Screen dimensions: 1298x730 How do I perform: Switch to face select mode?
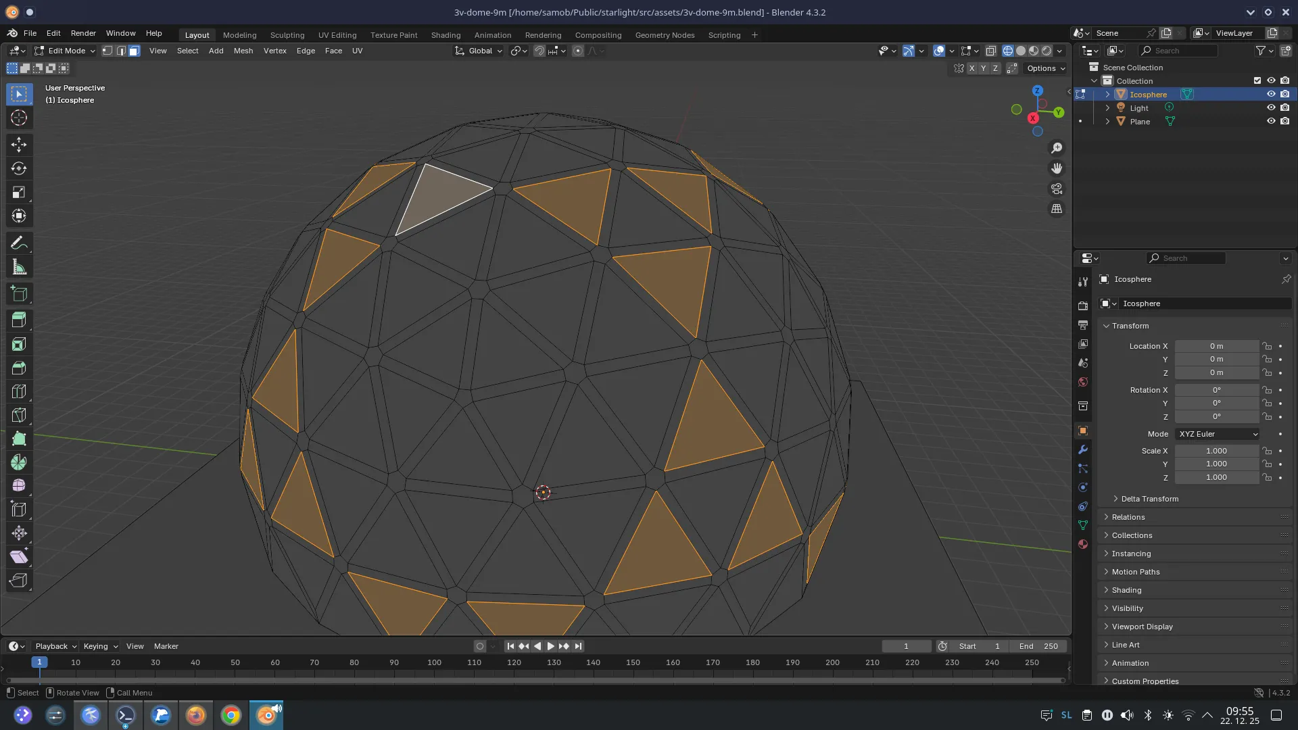tap(134, 51)
